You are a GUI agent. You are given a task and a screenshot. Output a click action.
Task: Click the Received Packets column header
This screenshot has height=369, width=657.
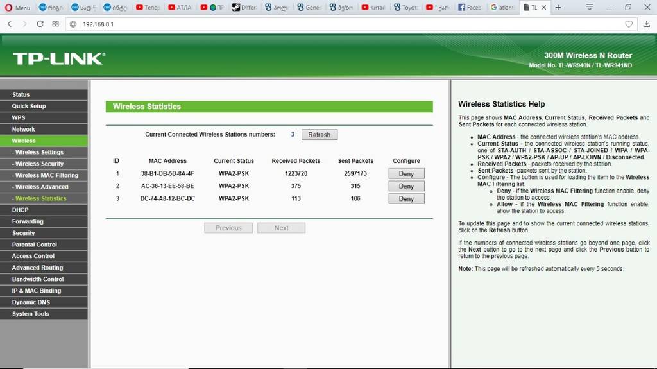tap(296, 160)
